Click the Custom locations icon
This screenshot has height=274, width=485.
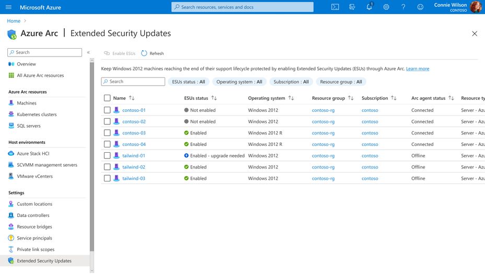tap(11, 204)
